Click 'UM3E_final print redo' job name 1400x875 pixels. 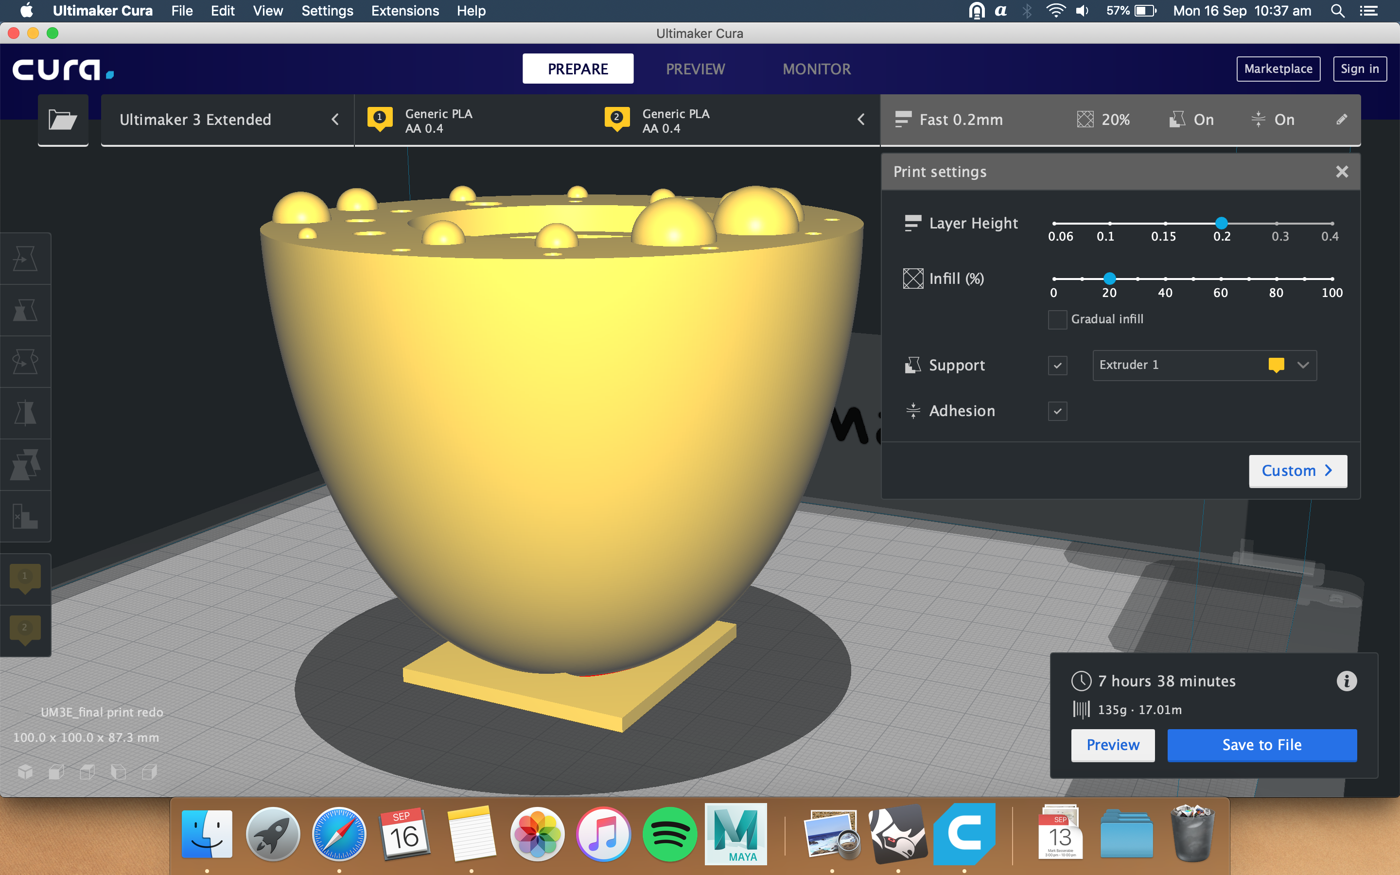point(102,712)
